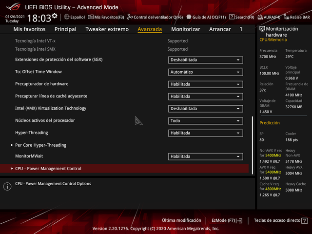Toggle the ReSize BAR icon
Screen dimensions: 312x234
tap(286, 17)
